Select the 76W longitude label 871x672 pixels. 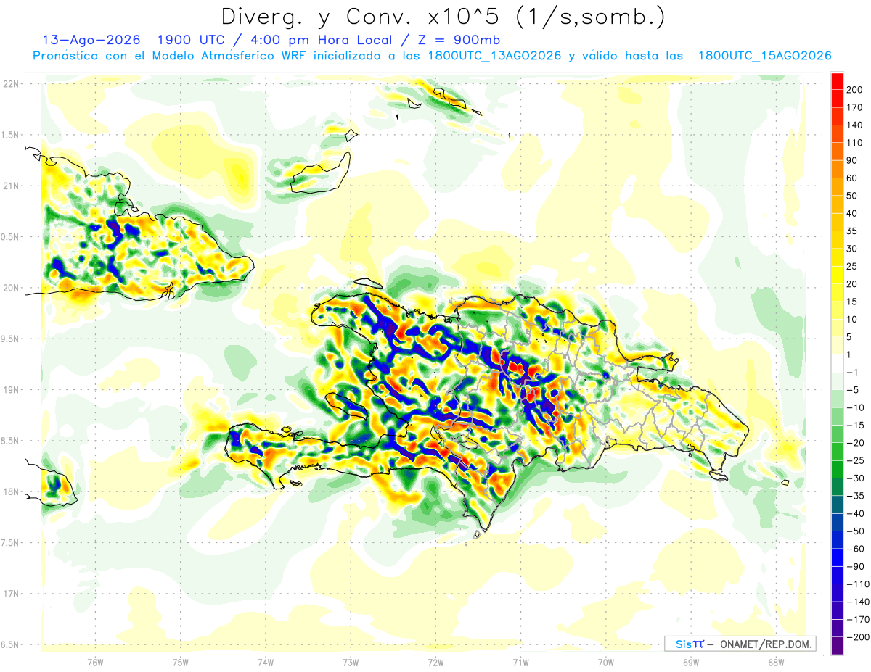[95, 662]
